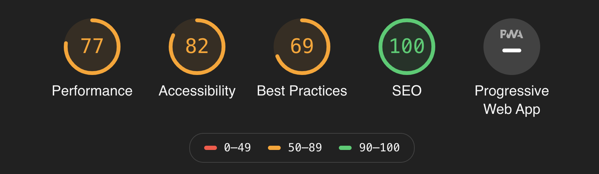Click the Performance label text
Image resolution: width=599 pixels, height=174 pixels.
[92, 91]
